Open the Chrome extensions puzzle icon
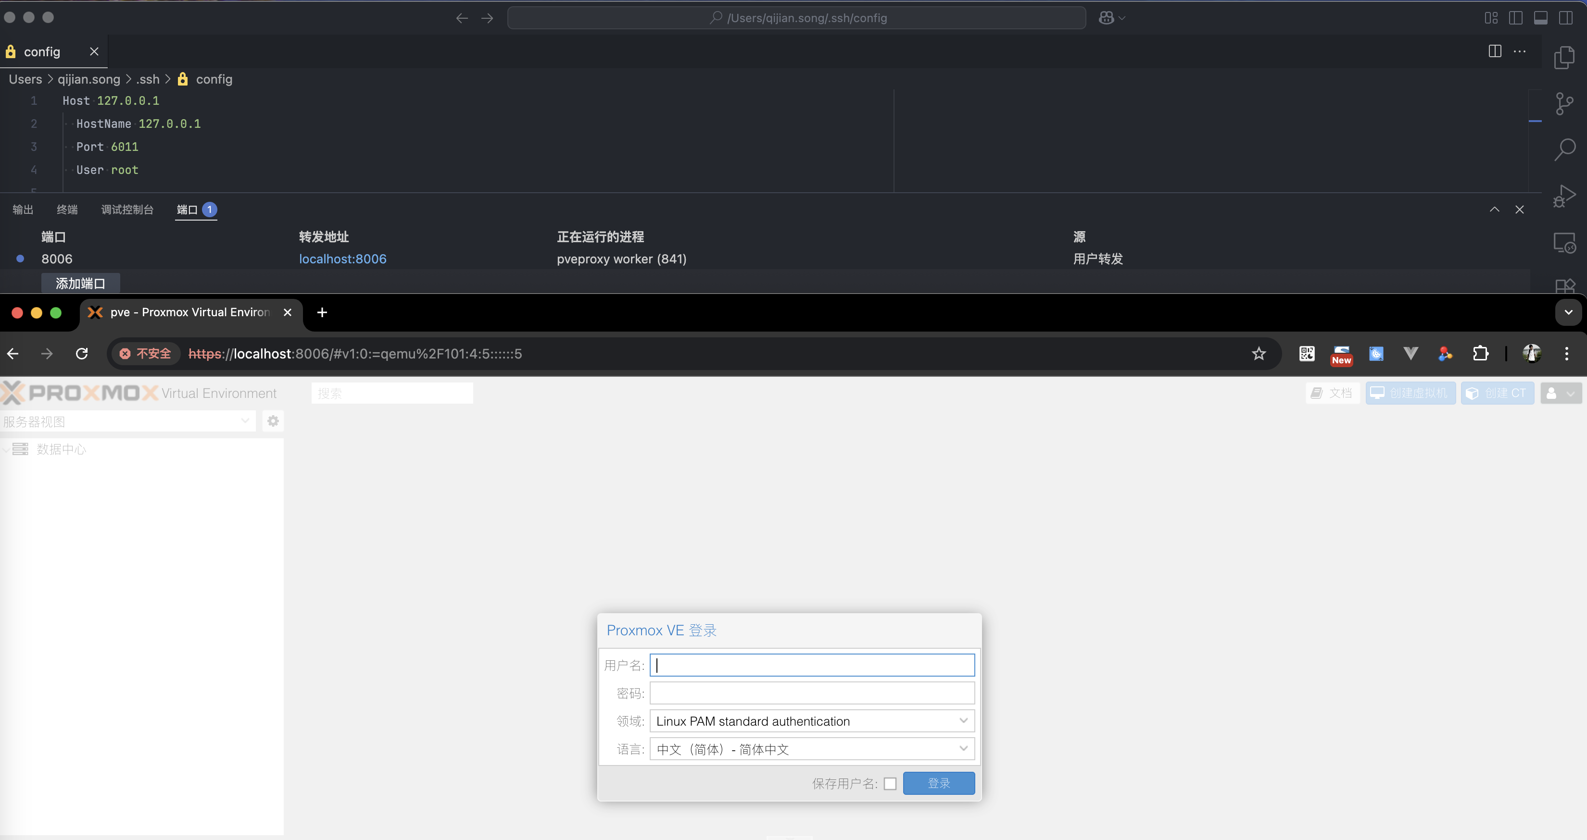Screen dimensions: 1587x840 [x=1480, y=354]
